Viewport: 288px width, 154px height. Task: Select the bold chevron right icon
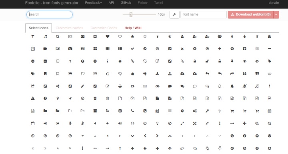pos(157,136)
